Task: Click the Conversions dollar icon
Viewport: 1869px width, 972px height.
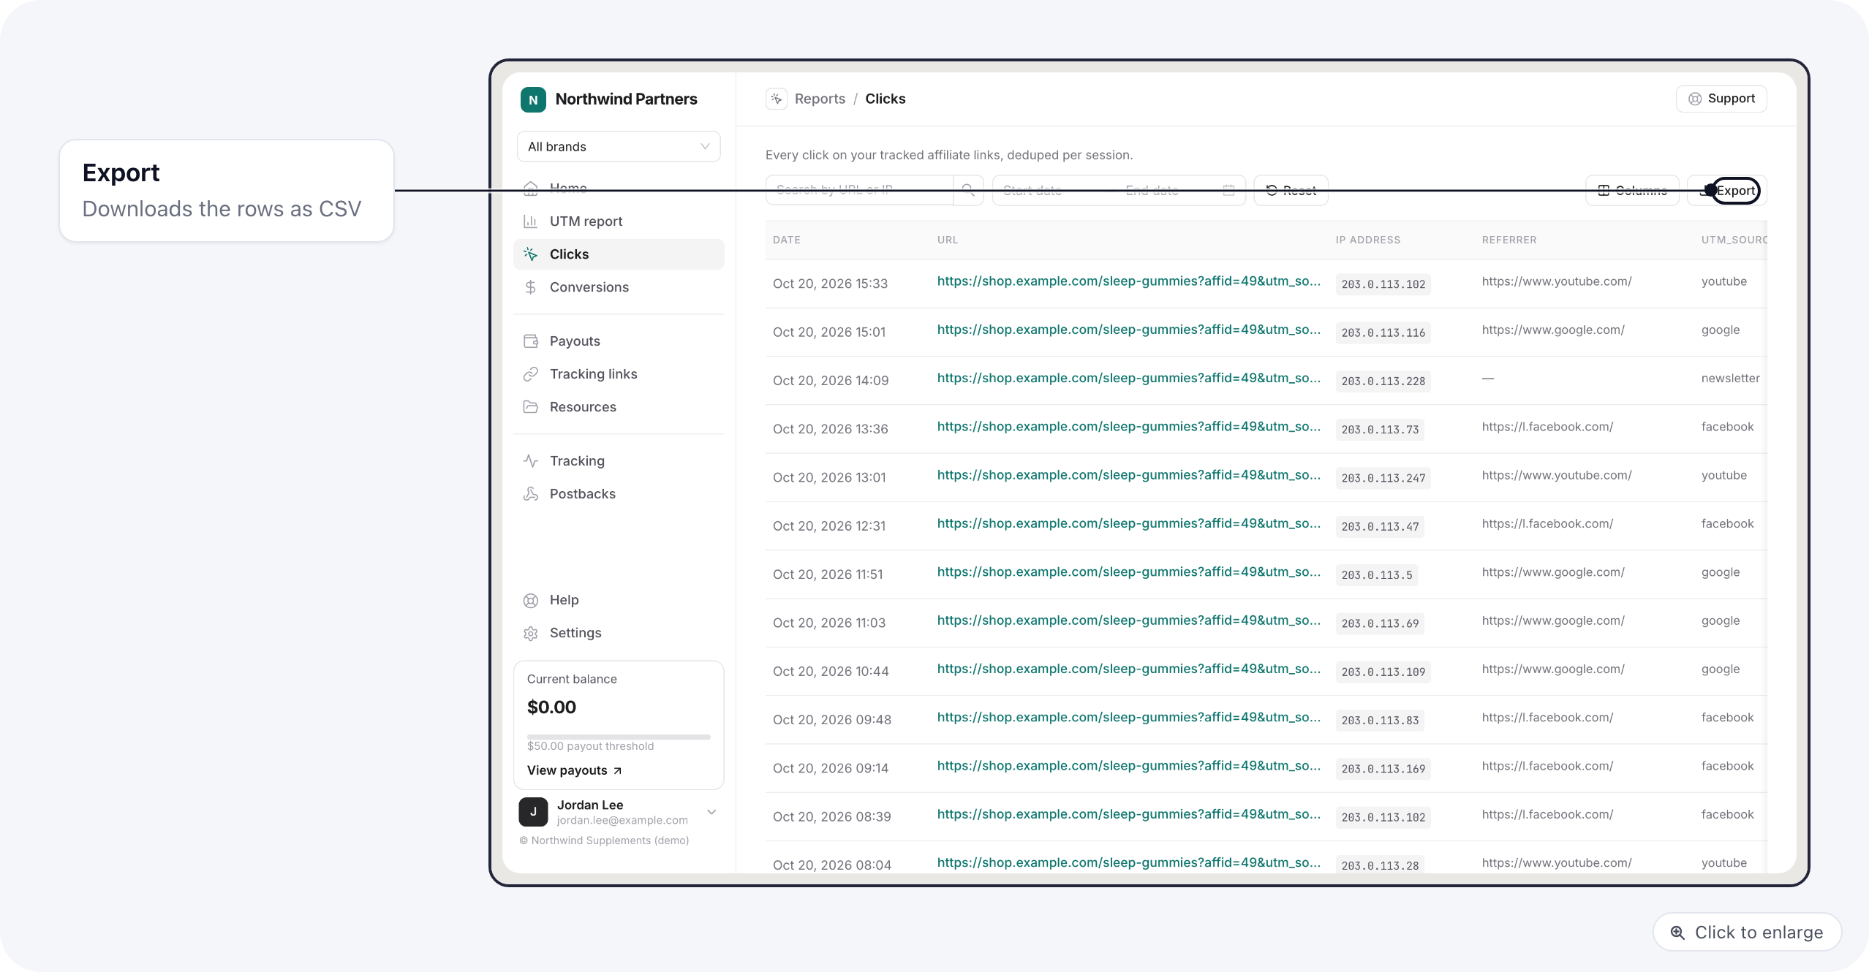Action: click(531, 287)
